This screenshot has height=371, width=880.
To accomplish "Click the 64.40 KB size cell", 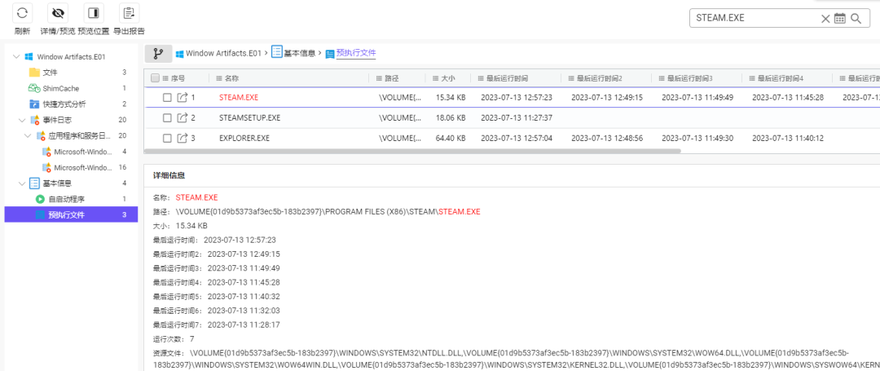I will pyautogui.click(x=451, y=138).
